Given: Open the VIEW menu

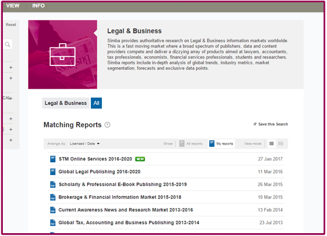Looking at the screenshot, I should pos(13,6).
